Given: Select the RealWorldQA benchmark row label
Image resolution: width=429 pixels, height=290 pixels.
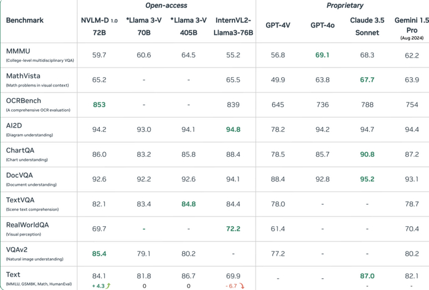Looking at the screenshot, I should (x=27, y=225).
